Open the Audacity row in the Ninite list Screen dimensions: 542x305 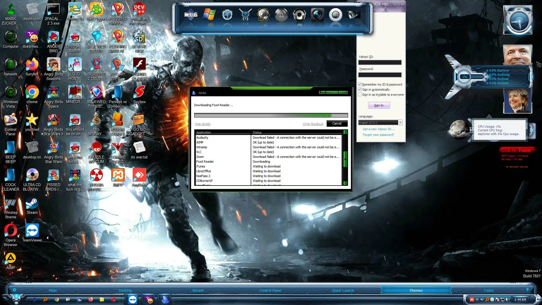click(x=202, y=138)
